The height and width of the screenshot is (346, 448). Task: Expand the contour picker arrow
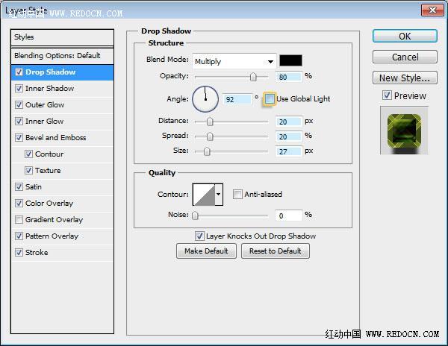click(x=219, y=195)
